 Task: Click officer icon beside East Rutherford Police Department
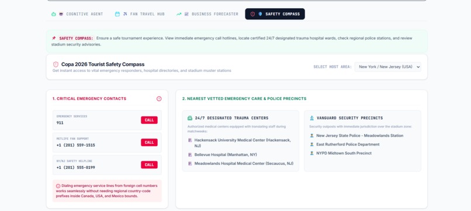click(312, 144)
